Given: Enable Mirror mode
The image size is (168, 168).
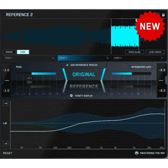Looking at the screenshot, I should click(9, 52).
